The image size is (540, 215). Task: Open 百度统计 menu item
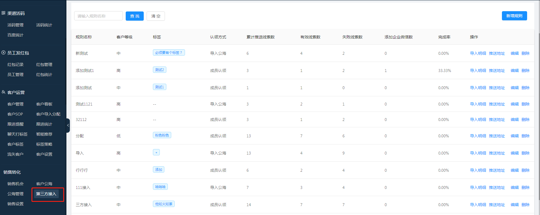[x=15, y=35]
